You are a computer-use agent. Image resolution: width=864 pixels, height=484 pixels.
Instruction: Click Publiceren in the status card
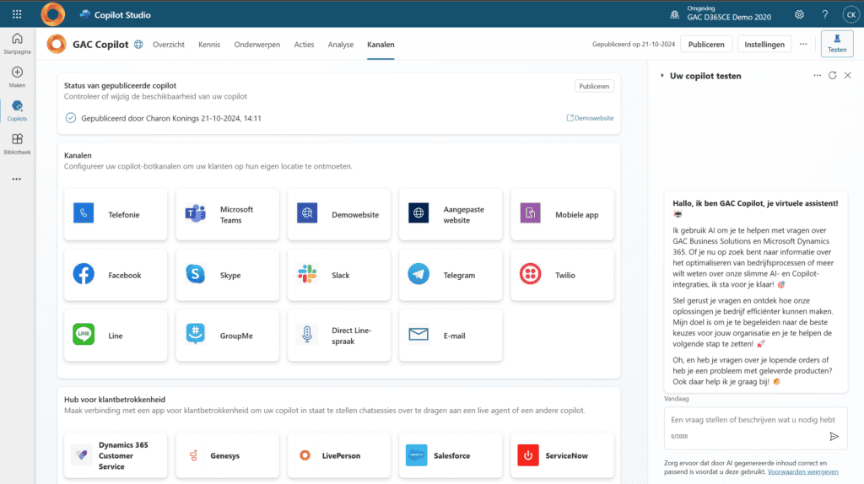594,86
